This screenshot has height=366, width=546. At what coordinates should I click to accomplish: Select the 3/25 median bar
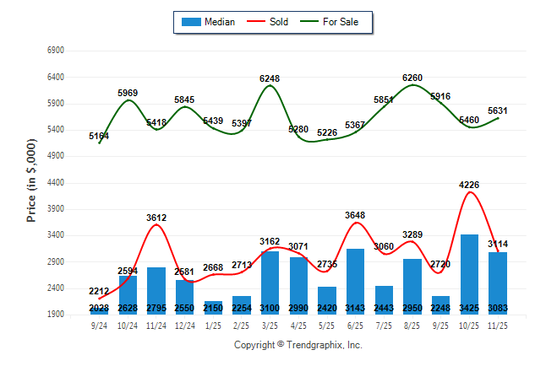coord(270,283)
